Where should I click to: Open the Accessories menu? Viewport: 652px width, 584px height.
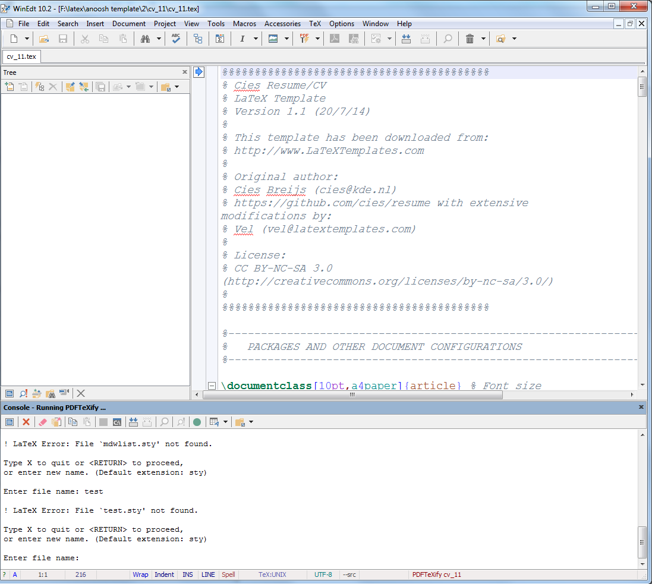(x=282, y=24)
